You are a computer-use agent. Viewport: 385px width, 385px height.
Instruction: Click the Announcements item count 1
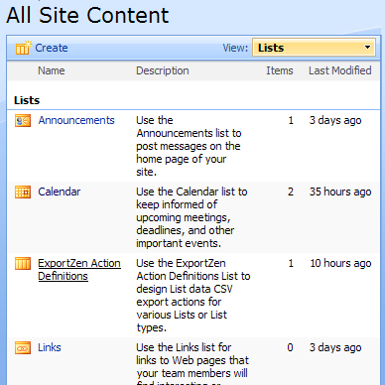[291, 120]
